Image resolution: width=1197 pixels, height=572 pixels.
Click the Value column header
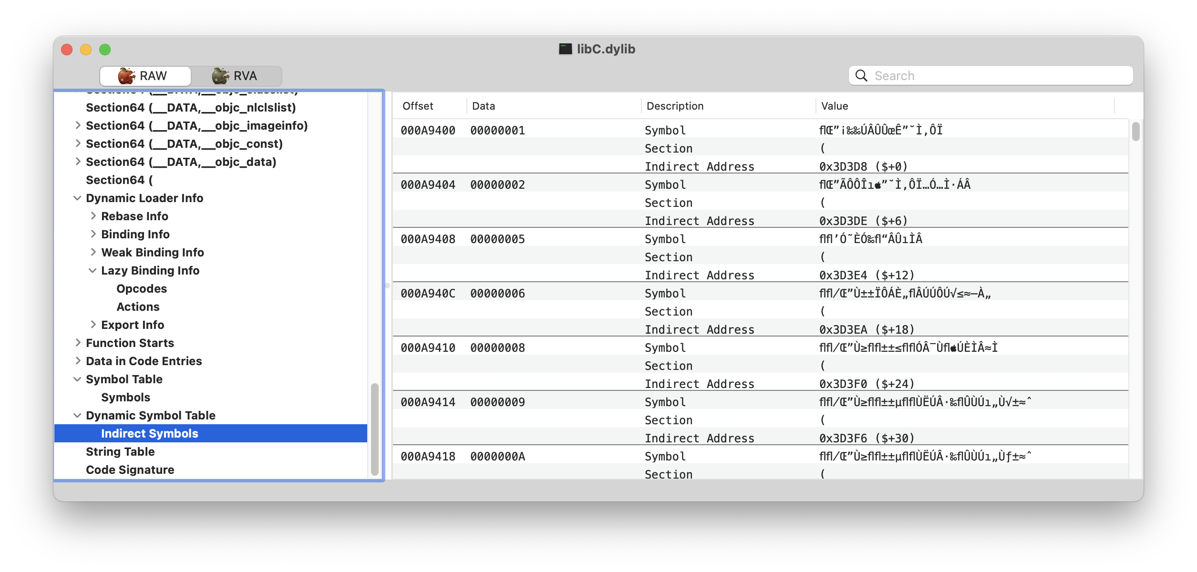coord(835,106)
